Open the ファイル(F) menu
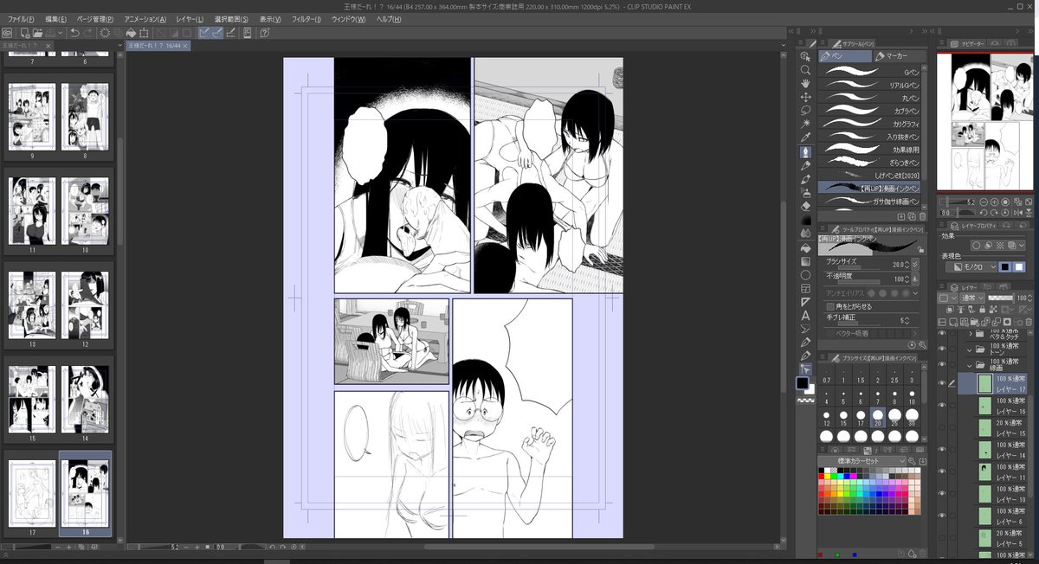This screenshot has width=1039, height=564. click(x=22, y=19)
